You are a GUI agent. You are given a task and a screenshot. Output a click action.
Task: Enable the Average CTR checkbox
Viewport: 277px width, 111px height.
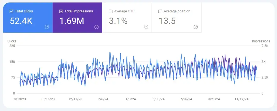(111, 12)
